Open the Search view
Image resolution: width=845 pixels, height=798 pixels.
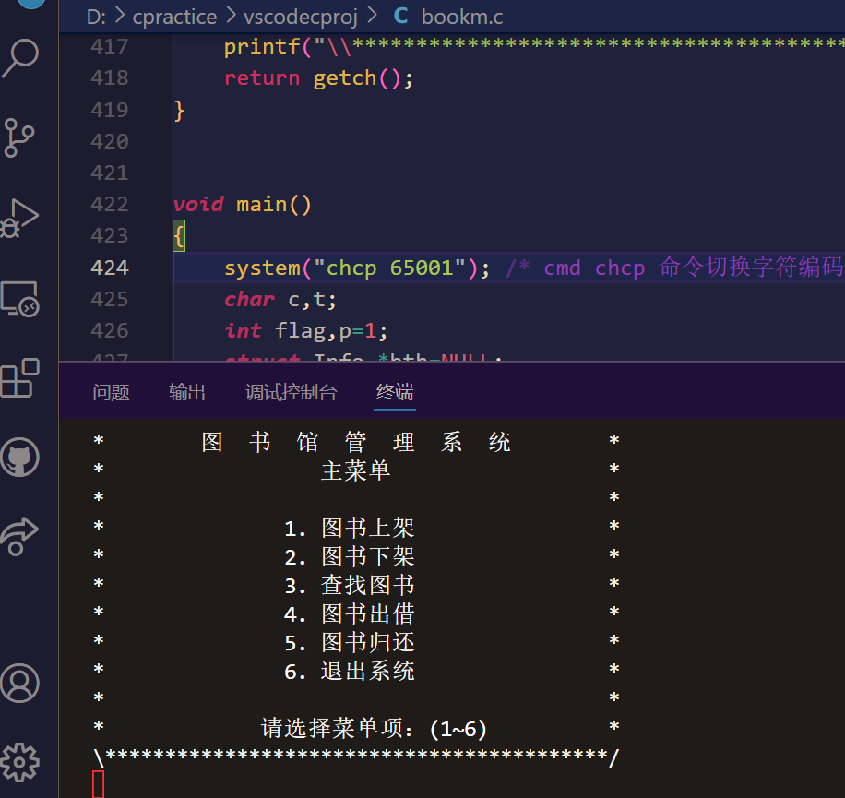26,57
